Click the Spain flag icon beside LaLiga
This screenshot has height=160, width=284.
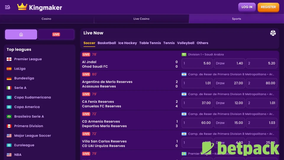coord(9,69)
